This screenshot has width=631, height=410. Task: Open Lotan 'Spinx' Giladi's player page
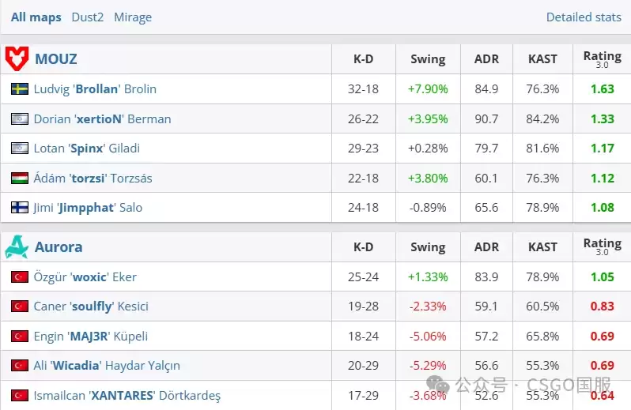pos(86,149)
